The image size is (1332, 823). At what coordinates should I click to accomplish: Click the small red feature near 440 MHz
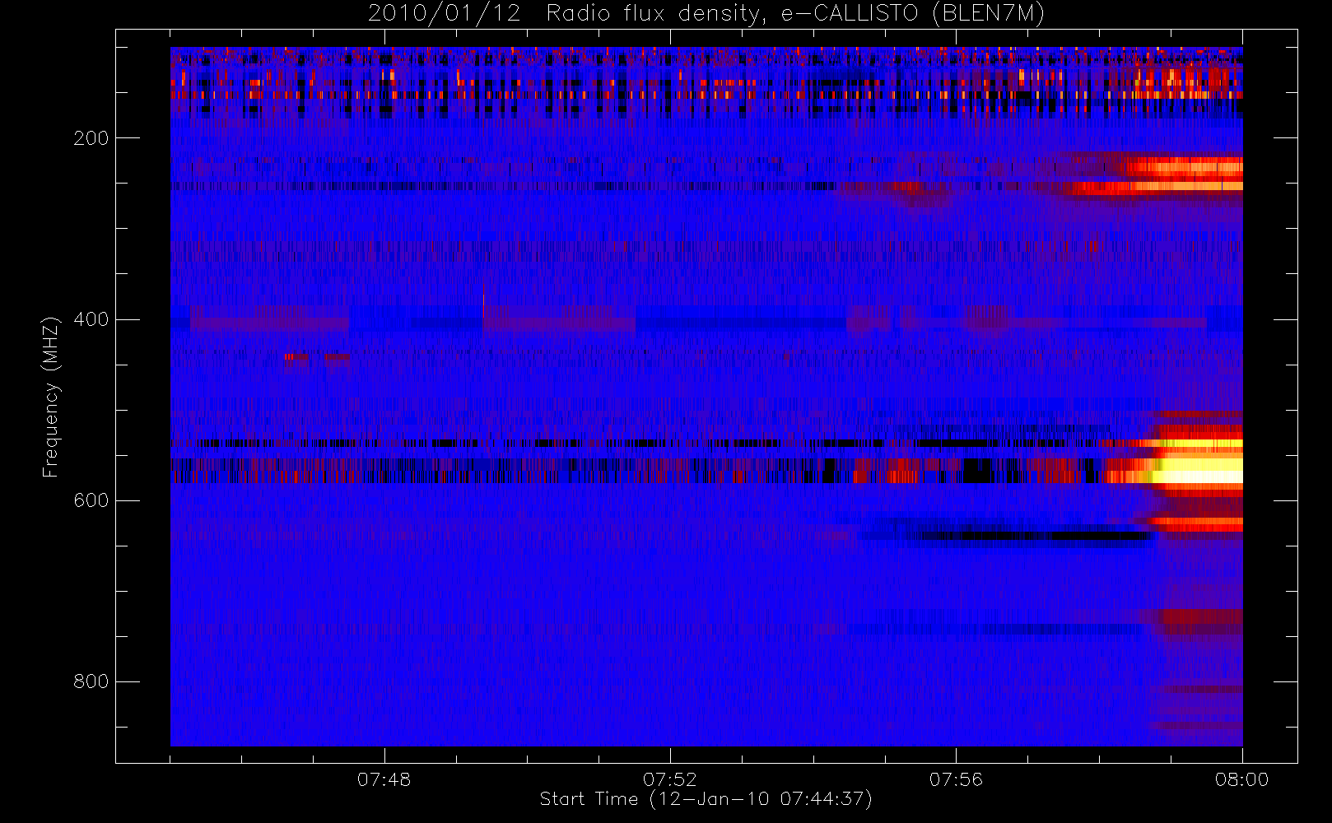[317, 357]
